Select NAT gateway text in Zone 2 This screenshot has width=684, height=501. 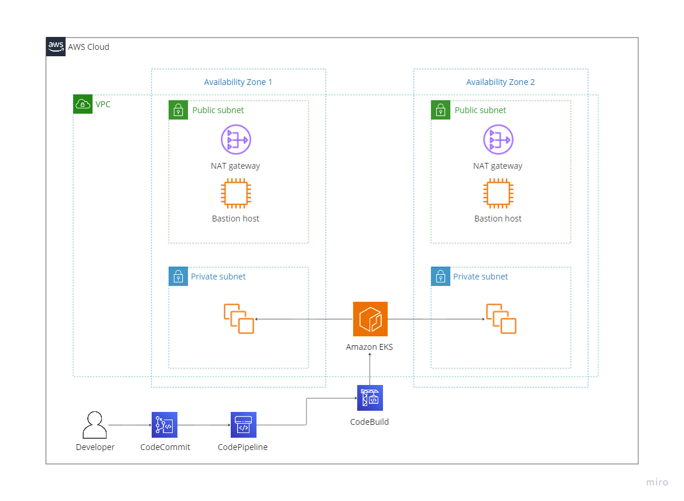[x=498, y=166]
